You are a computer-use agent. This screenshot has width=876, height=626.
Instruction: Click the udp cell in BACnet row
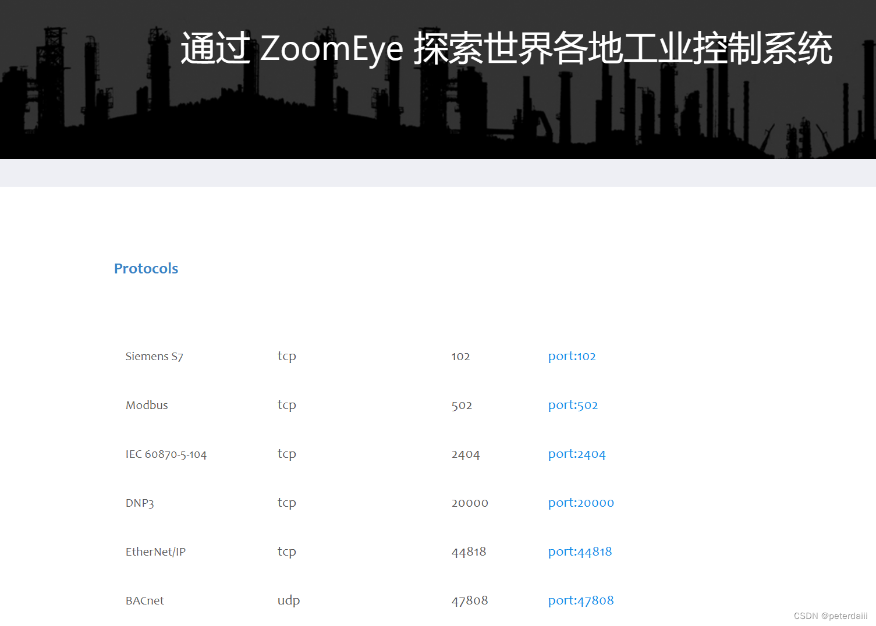pos(289,600)
